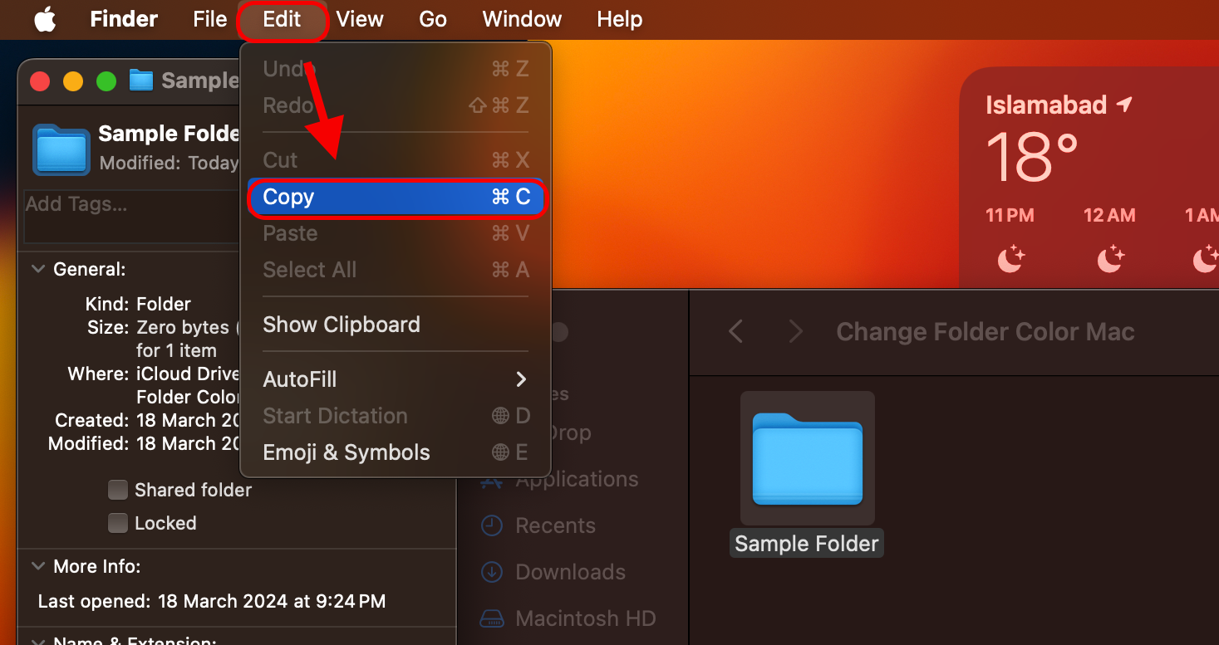The image size is (1219, 645).
Task: Select Applications in the Finder sidebar
Action: (x=577, y=479)
